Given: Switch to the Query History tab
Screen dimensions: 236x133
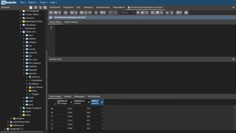Looking at the screenshot, I should pyautogui.click(x=71, y=22).
